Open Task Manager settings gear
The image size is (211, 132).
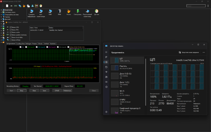[106, 112]
